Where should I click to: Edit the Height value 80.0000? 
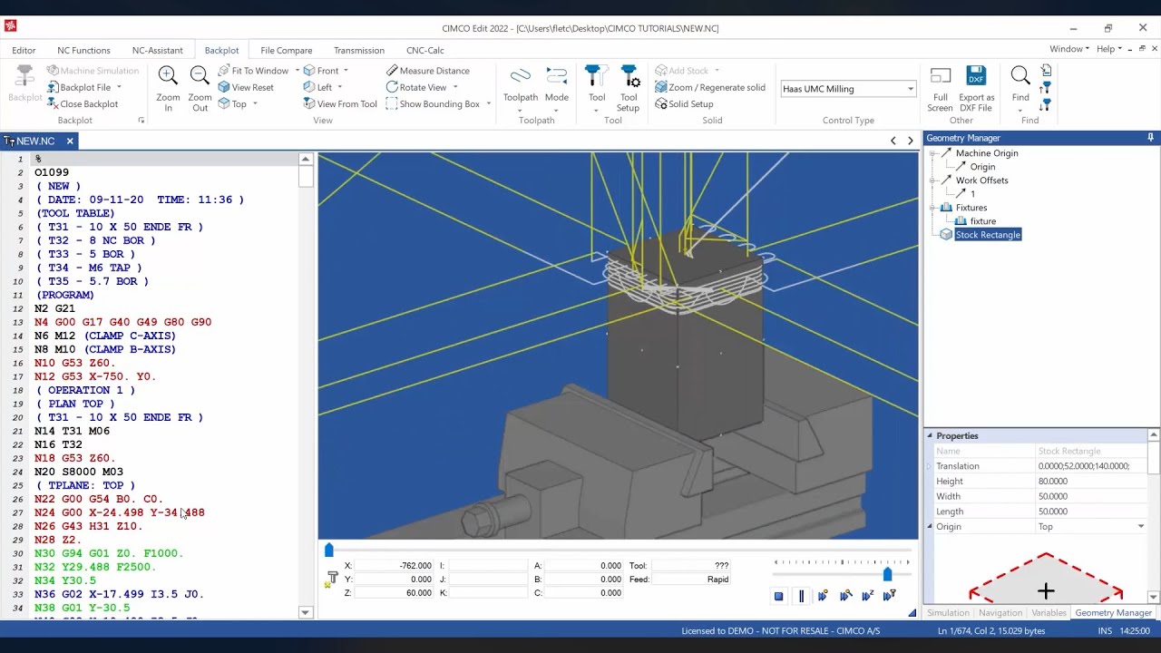(x=1092, y=481)
